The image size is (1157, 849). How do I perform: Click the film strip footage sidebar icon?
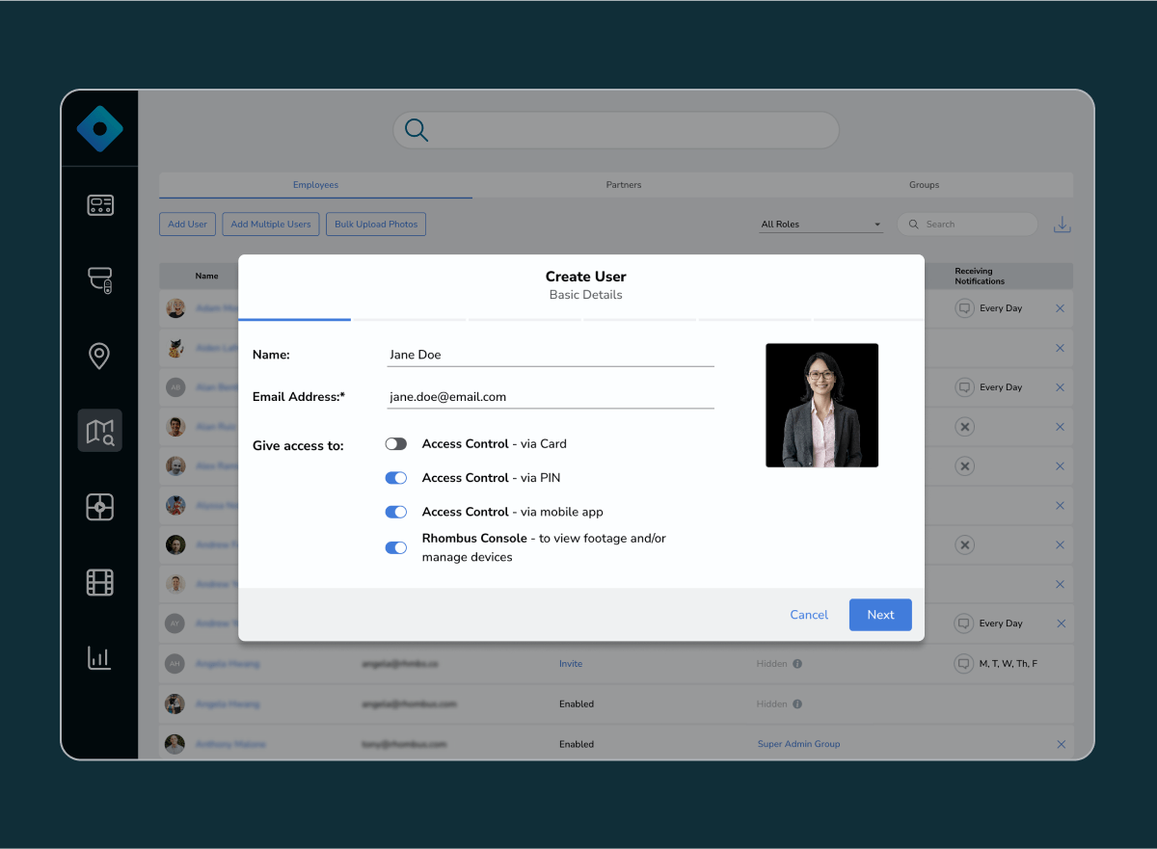pyautogui.click(x=99, y=582)
